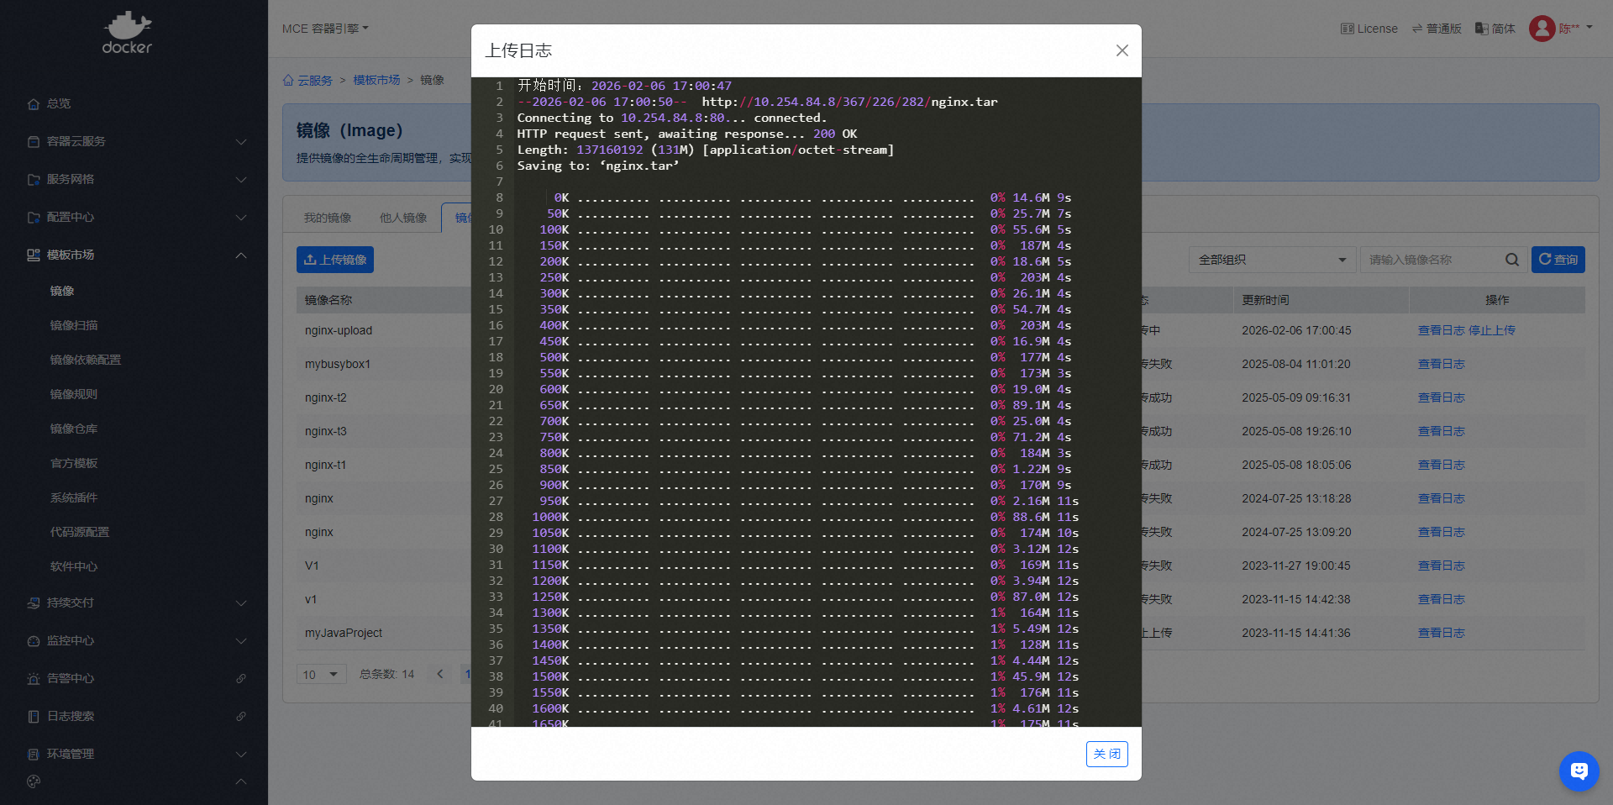Focus the 请输入镜像名称 input field

tap(1432, 260)
